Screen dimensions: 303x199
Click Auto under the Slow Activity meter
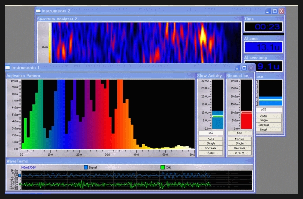[x=211, y=139]
